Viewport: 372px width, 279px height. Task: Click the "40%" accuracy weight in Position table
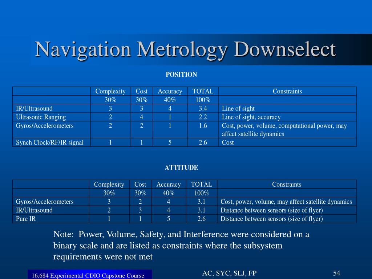tap(170, 100)
